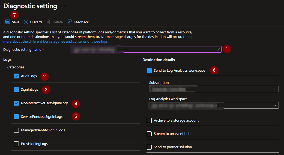Expand the Subscription dropdown
The height and width of the screenshot is (155, 284).
(x=274, y=89)
